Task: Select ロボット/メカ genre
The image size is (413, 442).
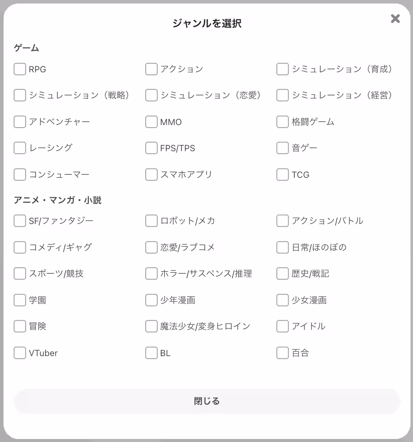Action: pos(151,220)
